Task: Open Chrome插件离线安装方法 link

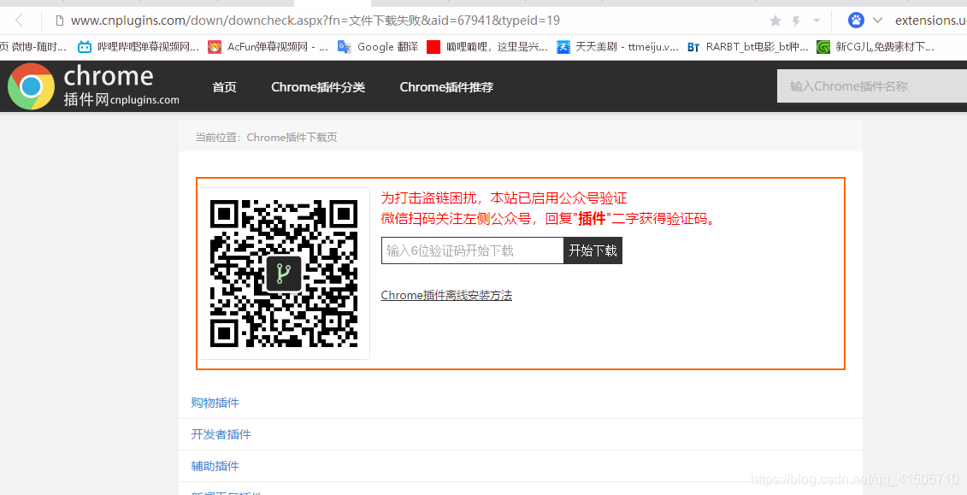Action: pos(446,295)
